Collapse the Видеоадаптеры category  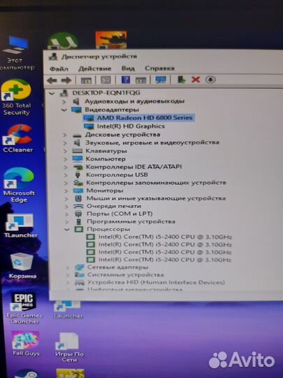(64, 110)
